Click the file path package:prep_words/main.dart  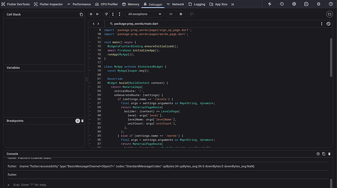click(x=136, y=24)
